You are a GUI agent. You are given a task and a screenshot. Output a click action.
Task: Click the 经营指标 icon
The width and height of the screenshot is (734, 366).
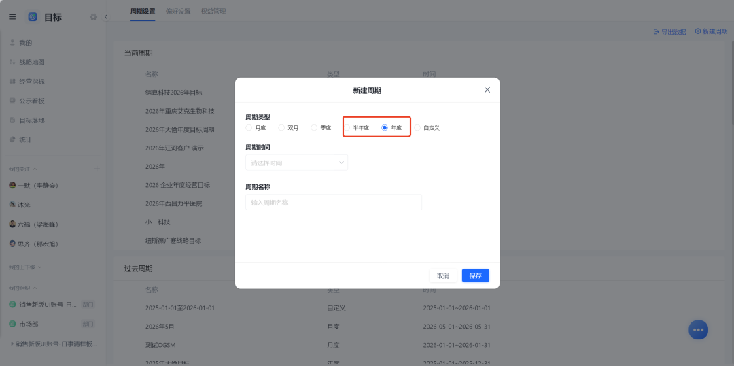[x=12, y=82]
